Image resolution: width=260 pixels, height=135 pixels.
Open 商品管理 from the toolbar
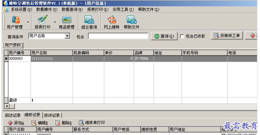pyautogui.click(x=67, y=22)
